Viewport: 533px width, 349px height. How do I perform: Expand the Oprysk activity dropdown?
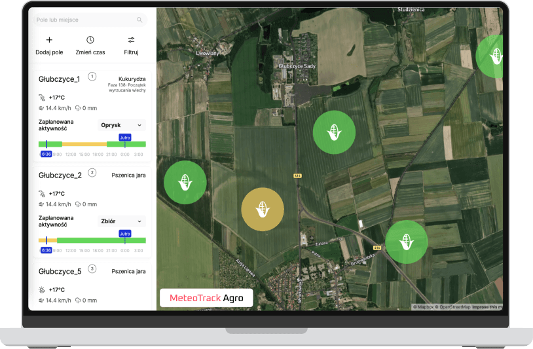[x=121, y=125]
